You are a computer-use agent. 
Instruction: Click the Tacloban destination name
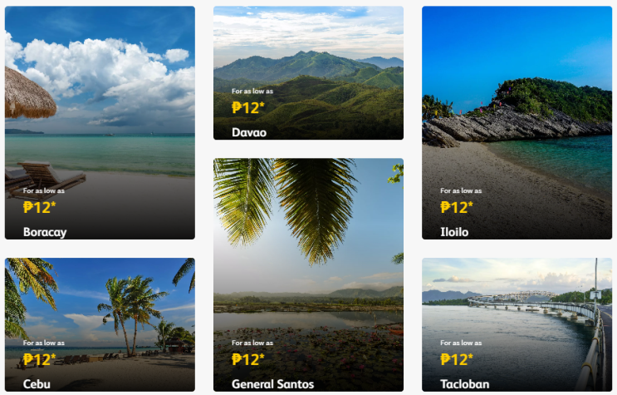point(465,384)
